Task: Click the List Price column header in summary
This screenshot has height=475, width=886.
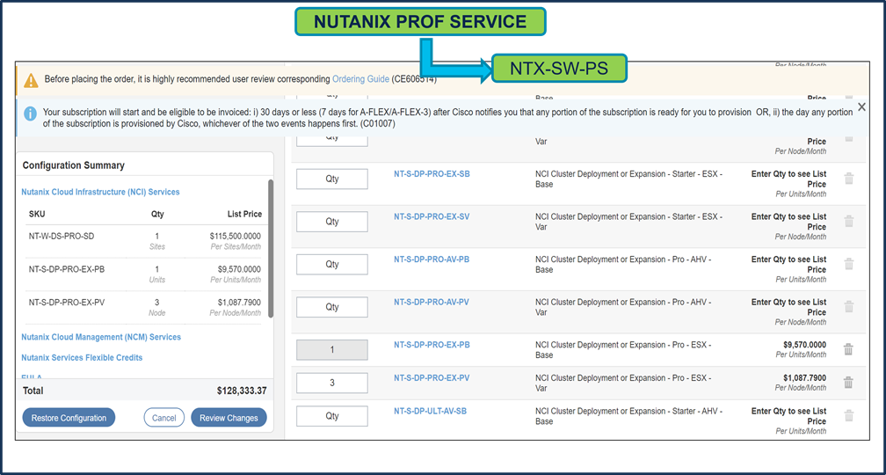Action: [243, 215]
